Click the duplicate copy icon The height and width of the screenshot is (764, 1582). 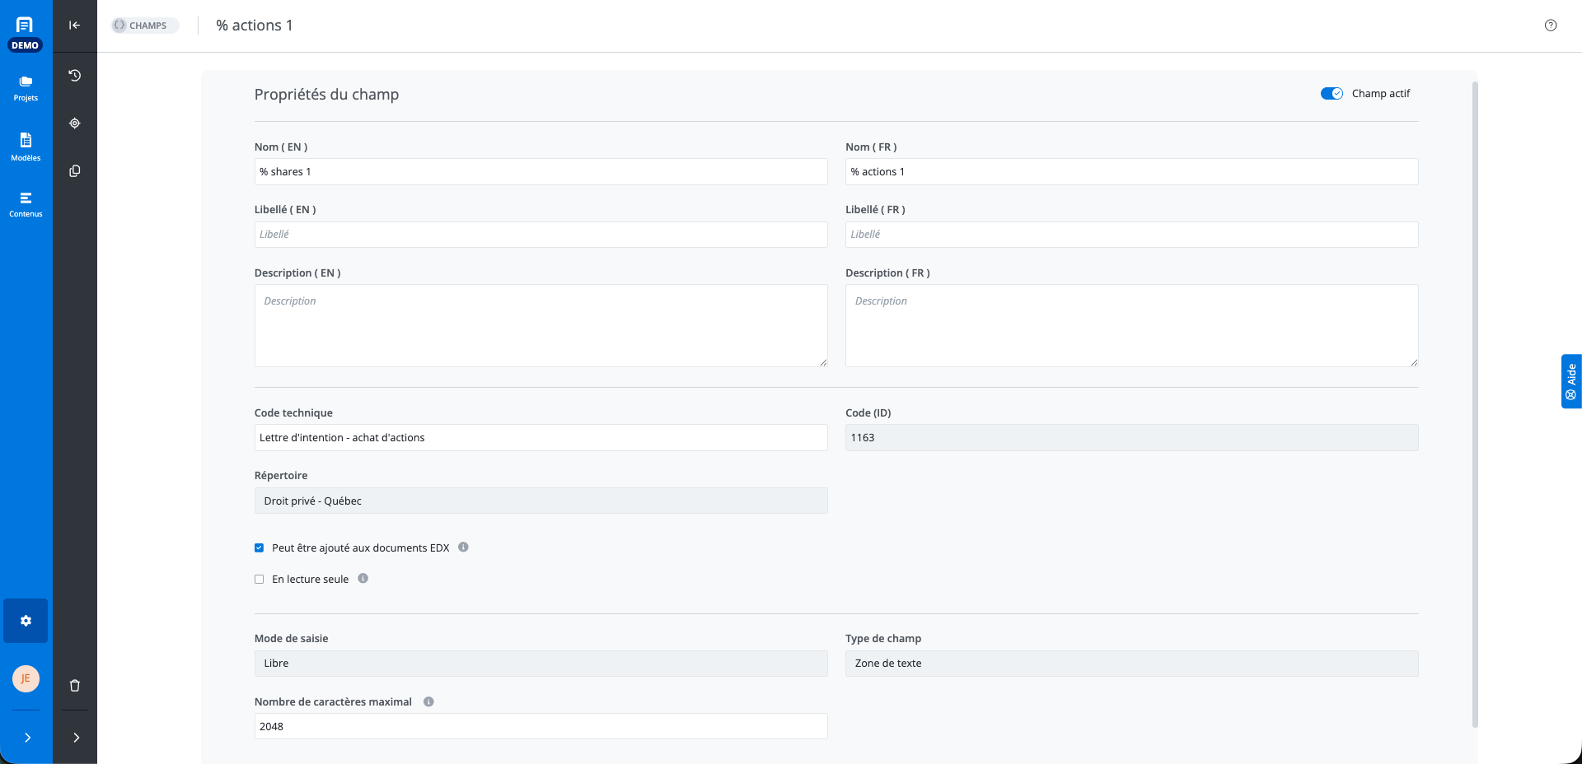coord(75,171)
